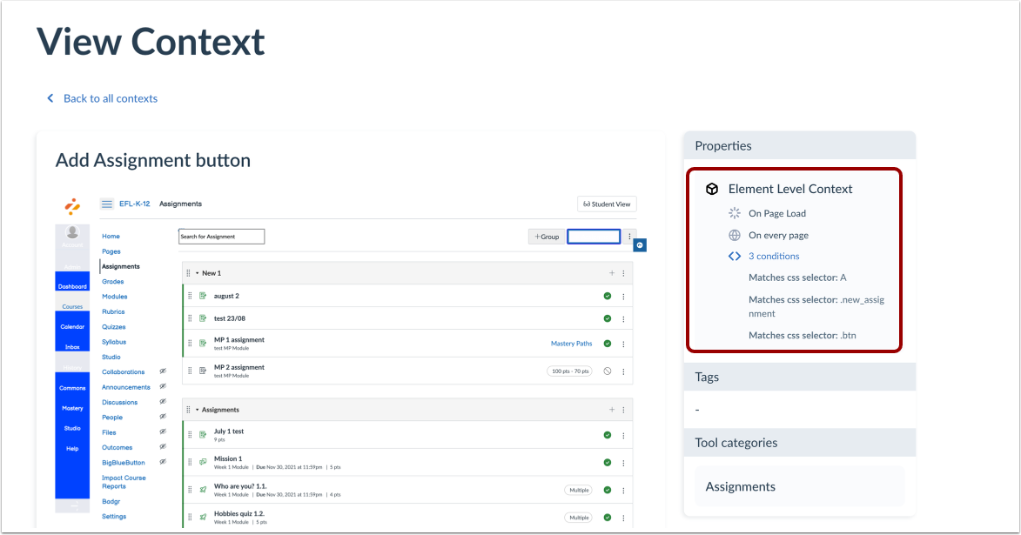
Task: Collapse the Assignments group triangle
Action: 198,410
